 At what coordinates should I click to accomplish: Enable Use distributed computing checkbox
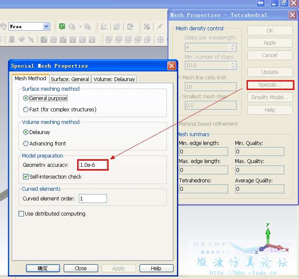pyautogui.click(x=21, y=213)
